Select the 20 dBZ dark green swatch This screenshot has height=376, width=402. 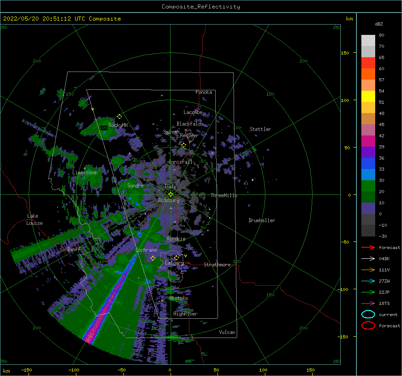pyautogui.click(x=368, y=197)
